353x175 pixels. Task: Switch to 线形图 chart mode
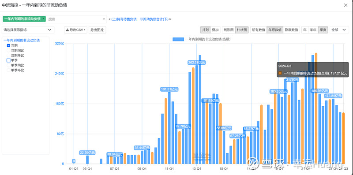229,30
